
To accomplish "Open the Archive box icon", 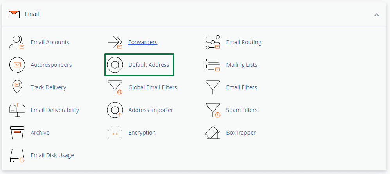I will click(17, 133).
